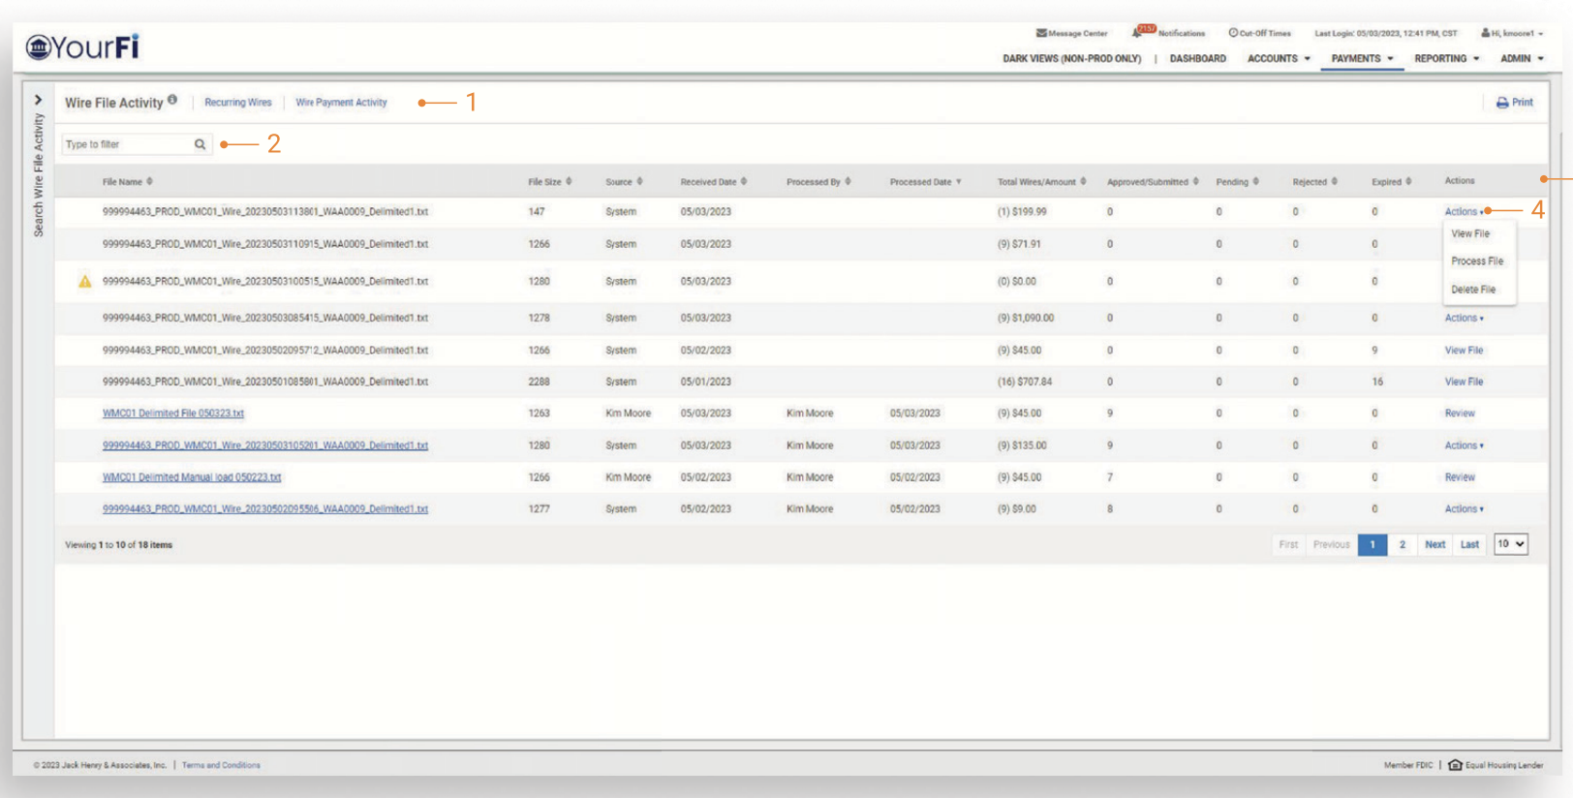Select Process File from Actions menu
1573x798 pixels.
pyautogui.click(x=1477, y=261)
